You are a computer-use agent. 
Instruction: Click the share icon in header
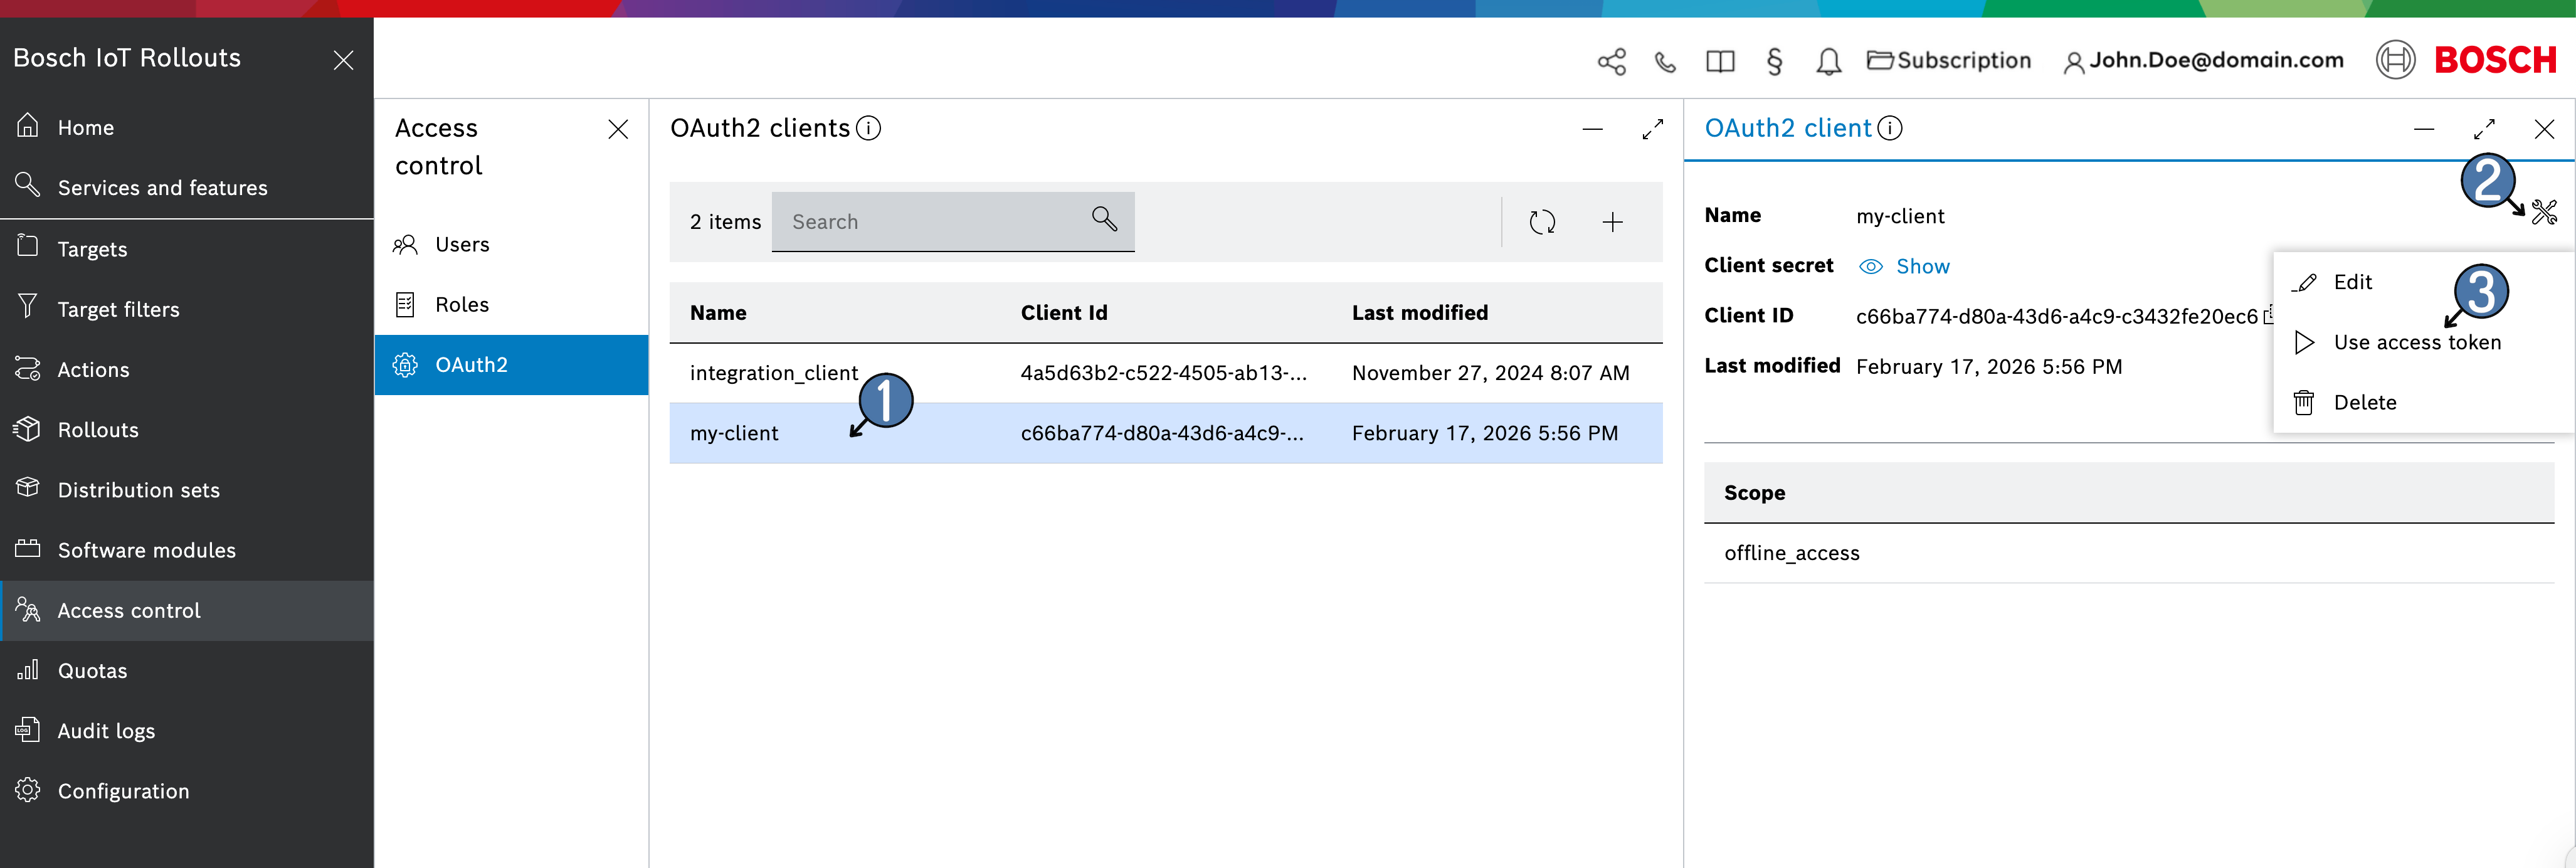click(1611, 61)
